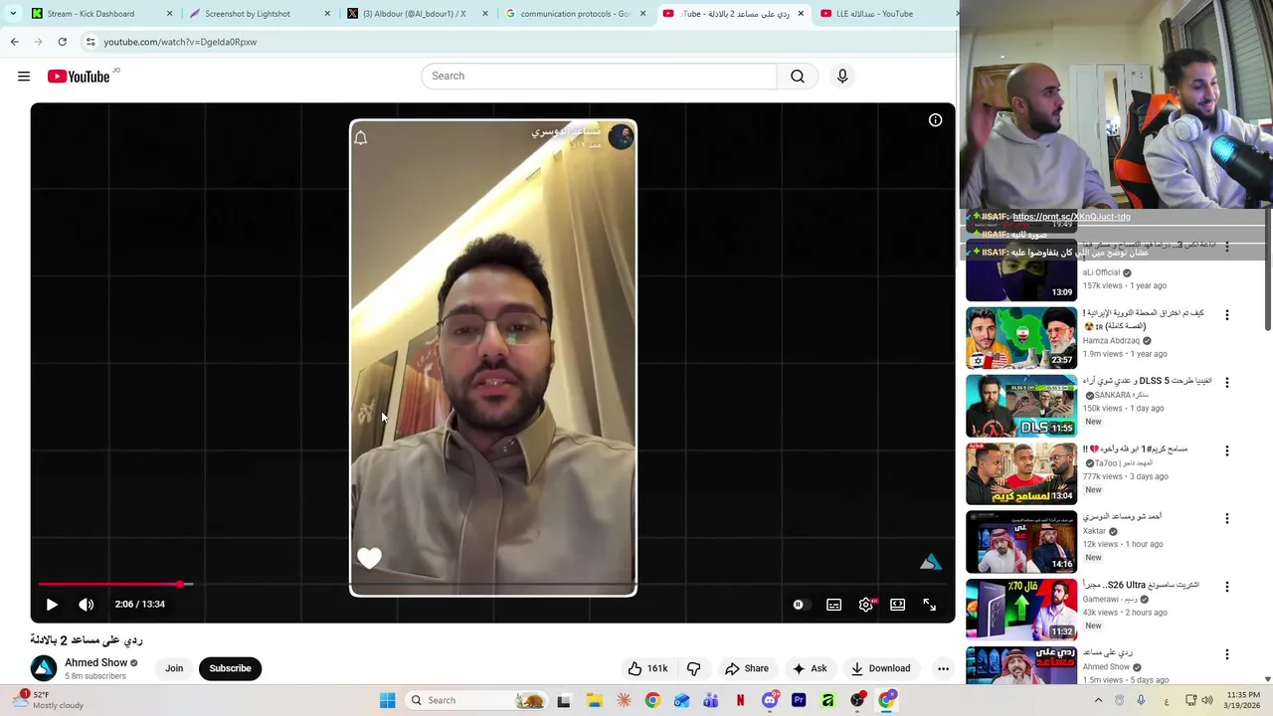
Task: Subscribe to Ahmed Show channel
Action: click(230, 668)
